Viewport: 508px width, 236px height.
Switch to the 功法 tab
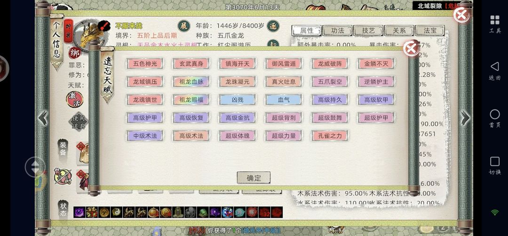pyautogui.click(x=338, y=31)
